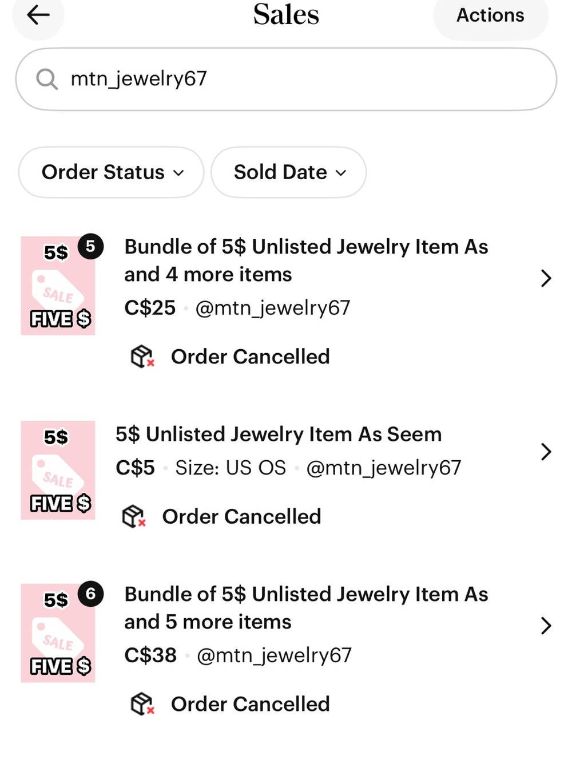Open details chevron for C$25 bundle
The image size is (572, 763).
[546, 278]
